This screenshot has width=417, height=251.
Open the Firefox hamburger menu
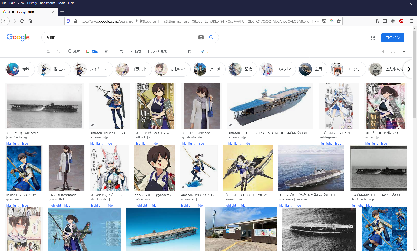[x=412, y=21]
